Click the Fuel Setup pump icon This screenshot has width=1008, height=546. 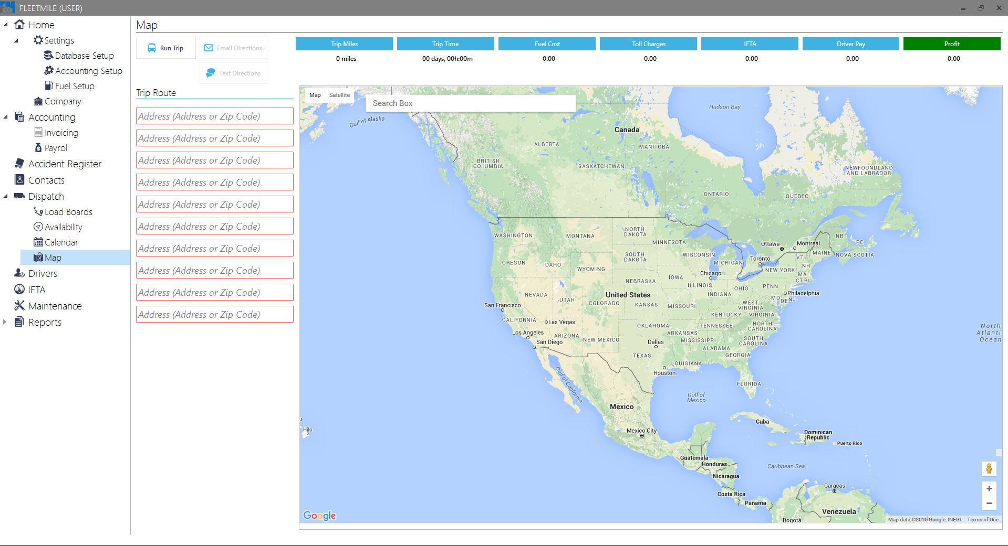pos(49,85)
